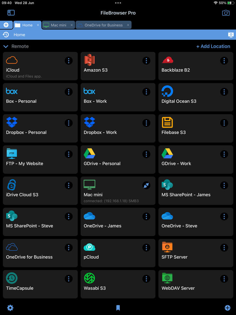This screenshot has width=236, height=315.
Task: Click the network display icon in Home bar
Action: pyautogui.click(x=231, y=35)
